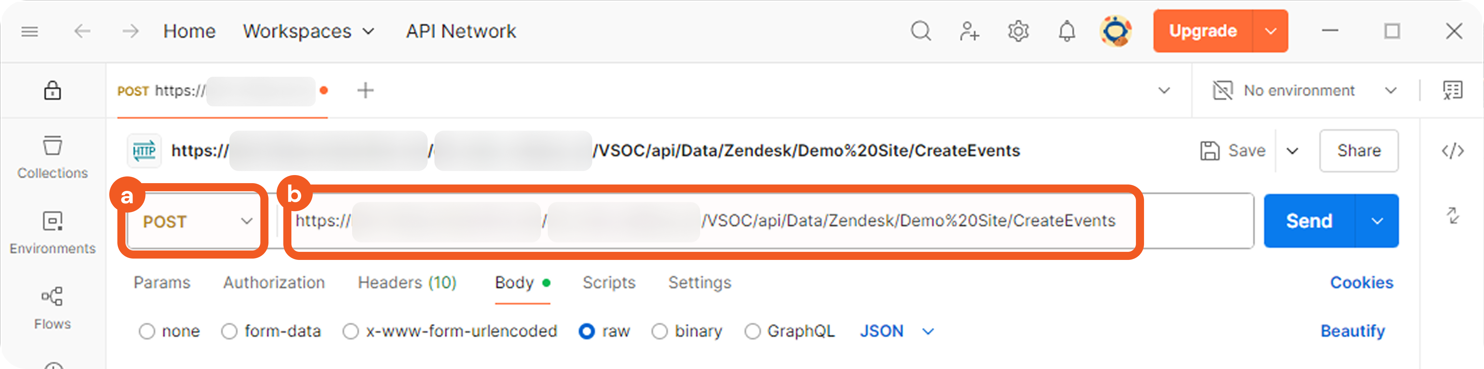
Task: Click the Beautify link
Action: [x=1353, y=332]
